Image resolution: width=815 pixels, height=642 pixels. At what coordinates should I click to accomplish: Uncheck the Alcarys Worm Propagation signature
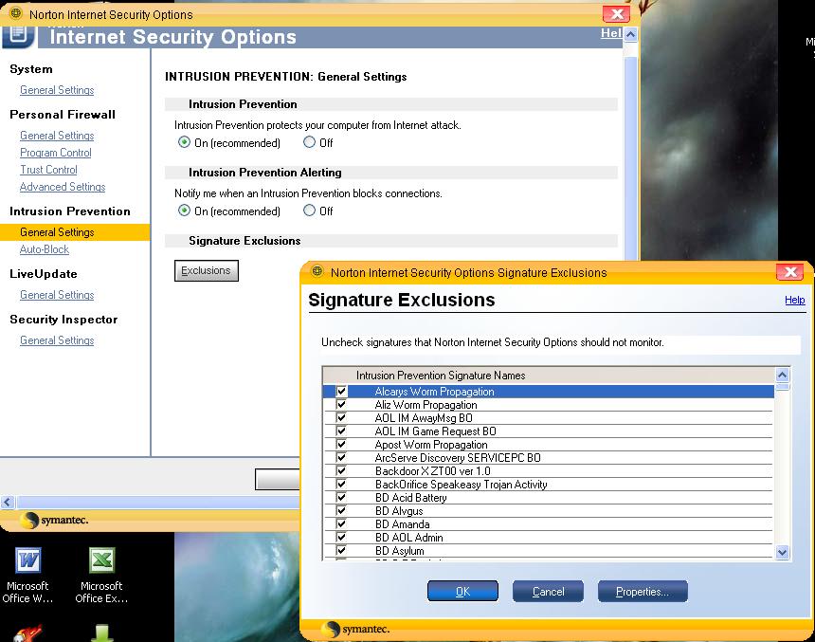click(x=341, y=392)
